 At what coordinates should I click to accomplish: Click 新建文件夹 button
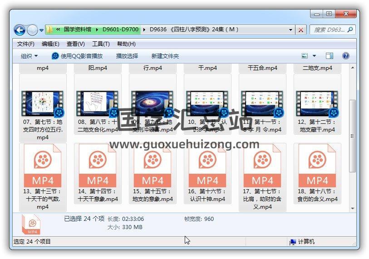coord(165,56)
